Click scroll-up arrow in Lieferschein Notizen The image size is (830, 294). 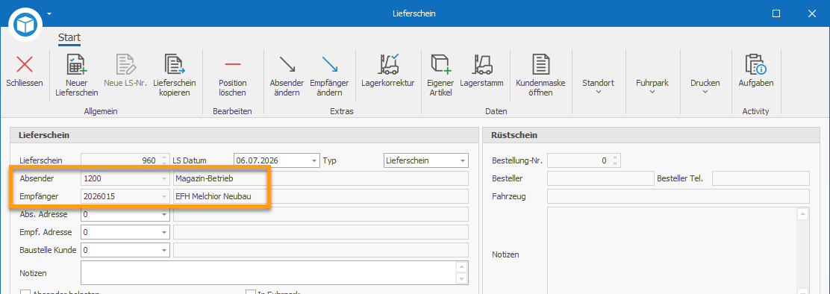pyautogui.click(x=461, y=266)
